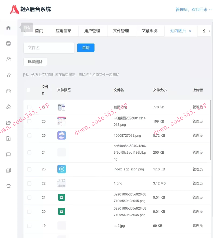The width and height of the screenshot is (213, 238).
Task: Close the 站内图片 tab
Action: point(190,31)
